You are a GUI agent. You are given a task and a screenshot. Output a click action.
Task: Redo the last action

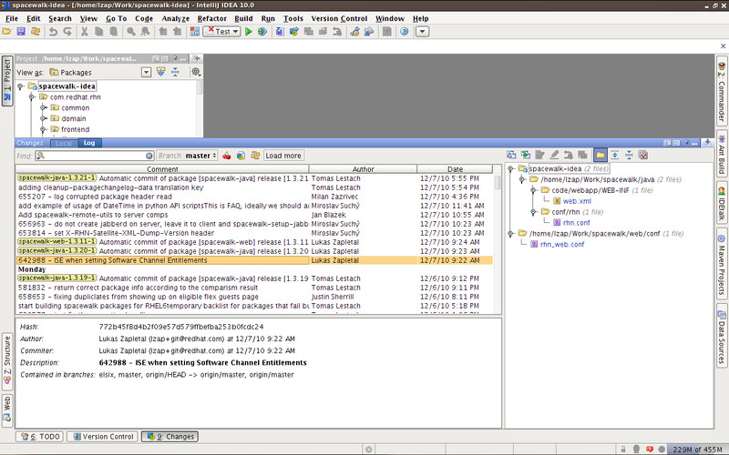tap(67, 32)
